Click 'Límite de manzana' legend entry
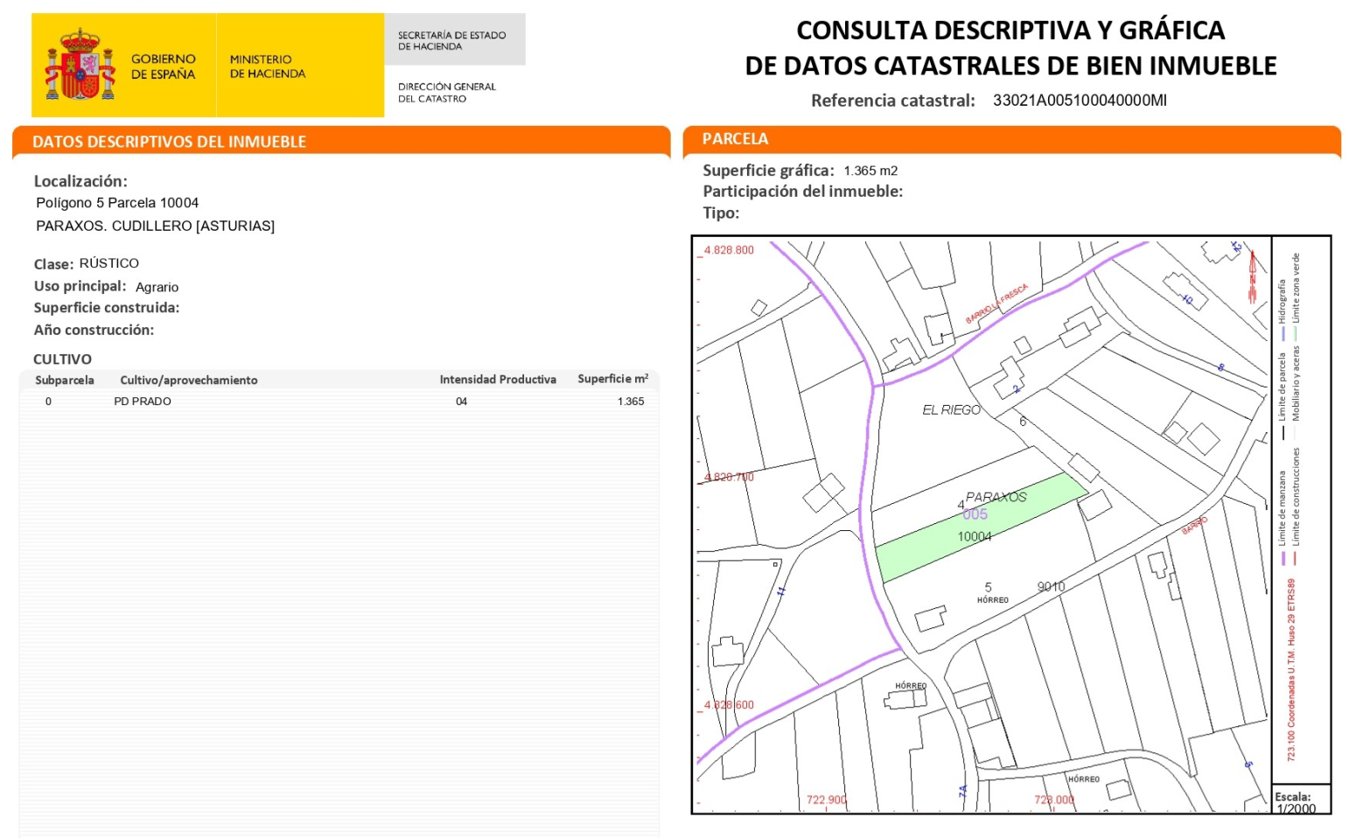The image size is (1356, 838). coord(1283,518)
